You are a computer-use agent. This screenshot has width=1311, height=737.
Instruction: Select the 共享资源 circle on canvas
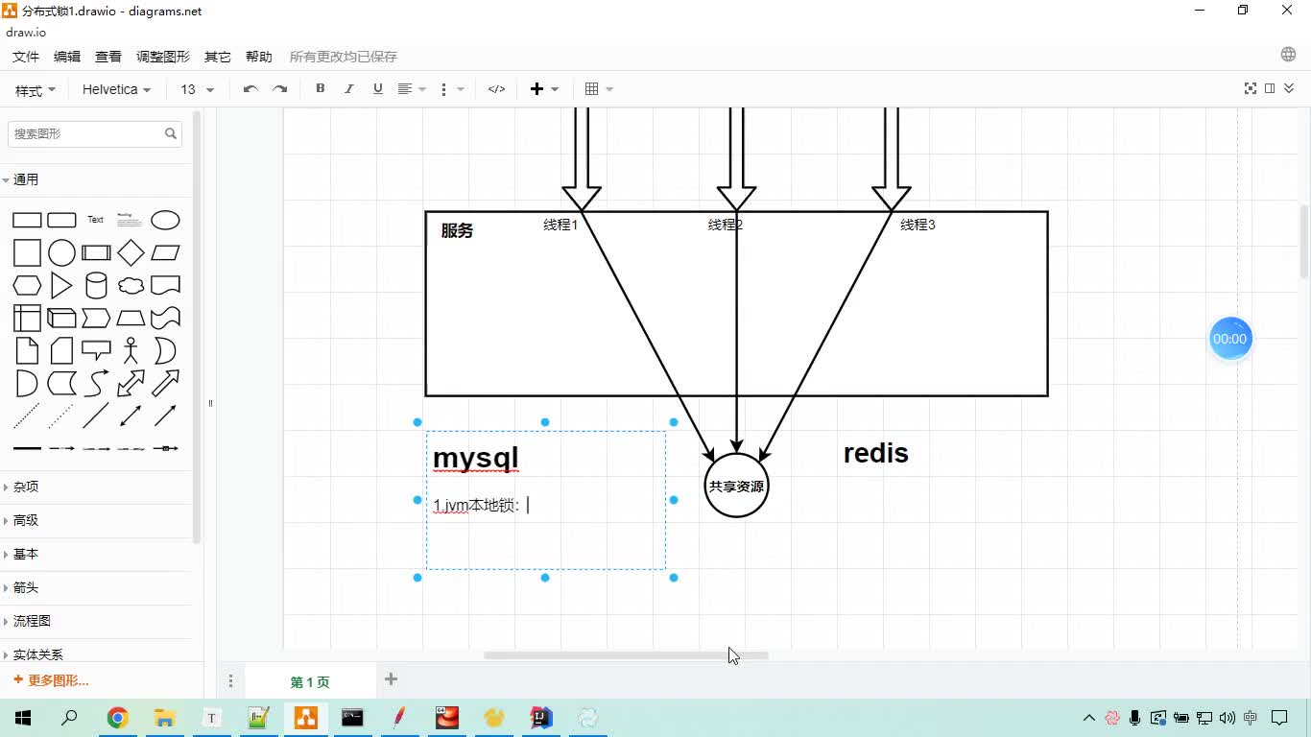point(736,486)
